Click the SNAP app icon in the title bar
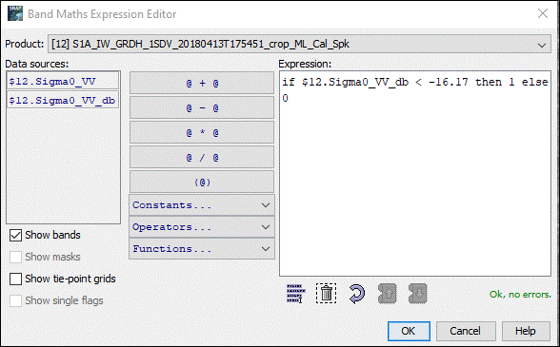Screen dimensions: 560x347 pos(15,13)
